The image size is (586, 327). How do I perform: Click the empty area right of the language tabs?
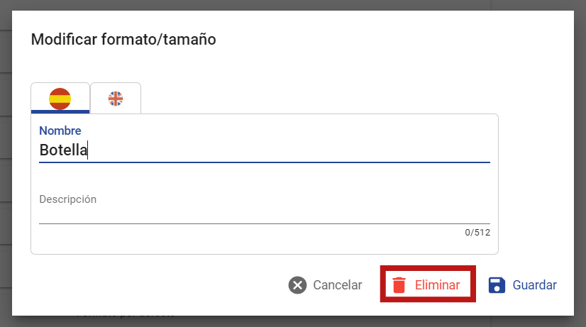click(319, 99)
